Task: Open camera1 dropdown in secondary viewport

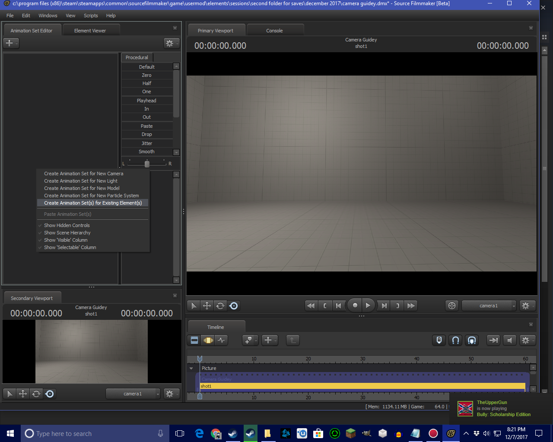Action: 133,394
